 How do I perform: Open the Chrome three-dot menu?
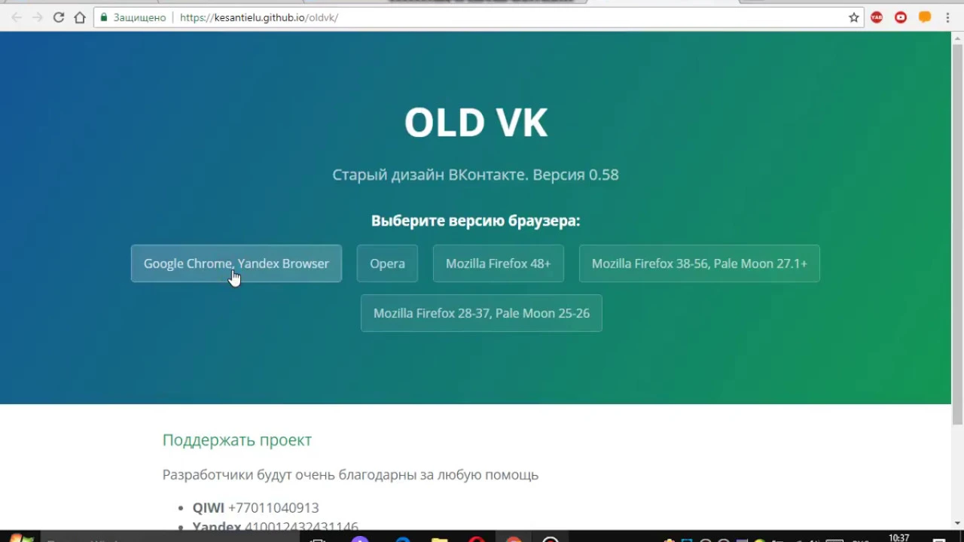coord(948,17)
